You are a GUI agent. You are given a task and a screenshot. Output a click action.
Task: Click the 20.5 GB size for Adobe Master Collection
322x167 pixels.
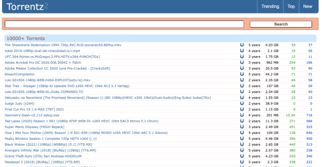[272, 68]
